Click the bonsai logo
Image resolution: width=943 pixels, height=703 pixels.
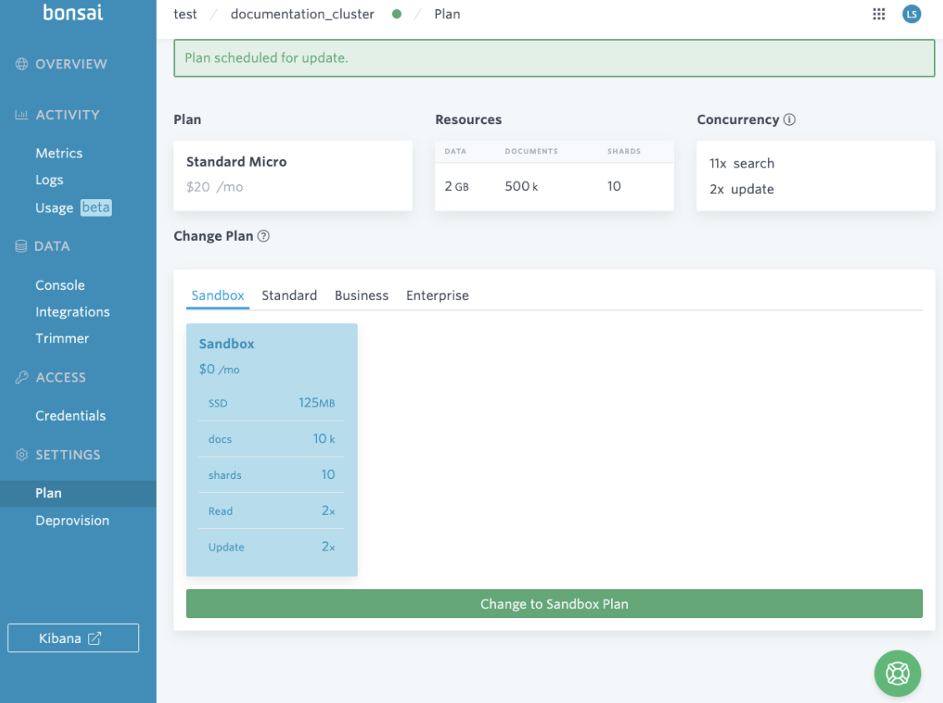pos(73,12)
